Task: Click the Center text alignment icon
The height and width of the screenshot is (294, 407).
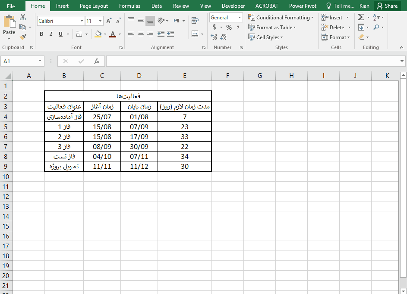Action: click(x=140, y=34)
